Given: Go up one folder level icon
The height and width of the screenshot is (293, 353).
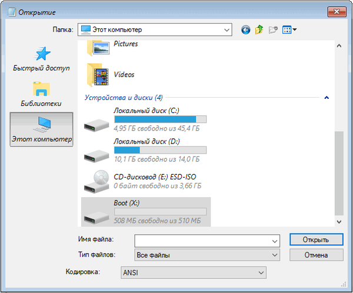Looking at the screenshot, I should [x=259, y=30].
